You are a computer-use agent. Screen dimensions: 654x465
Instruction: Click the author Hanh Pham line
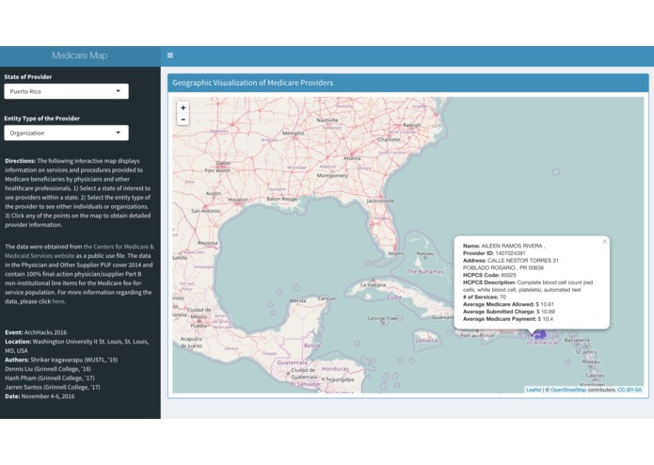50,377
